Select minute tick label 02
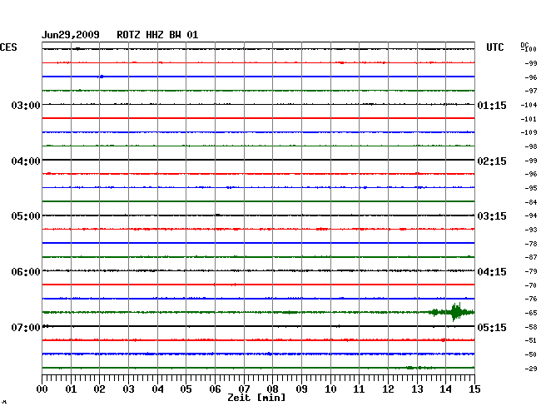The width and height of the screenshot is (541, 411). pyautogui.click(x=99, y=389)
